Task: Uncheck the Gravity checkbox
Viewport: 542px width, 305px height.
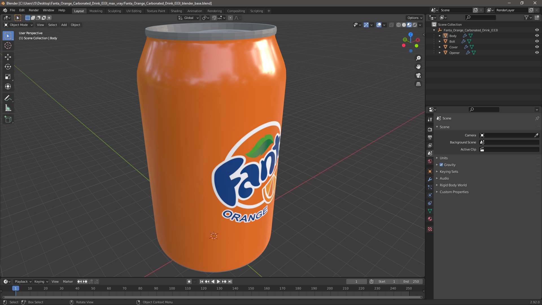Action: click(x=441, y=165)
